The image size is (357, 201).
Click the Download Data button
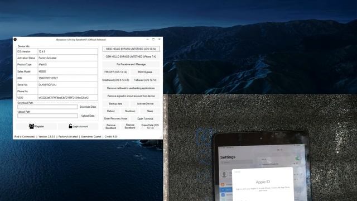pos(88,107)
